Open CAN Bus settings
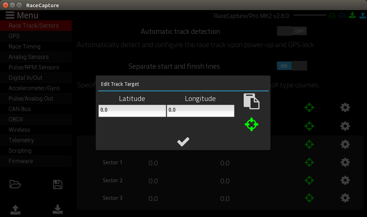367x217 pixels. tap(36, 109)
